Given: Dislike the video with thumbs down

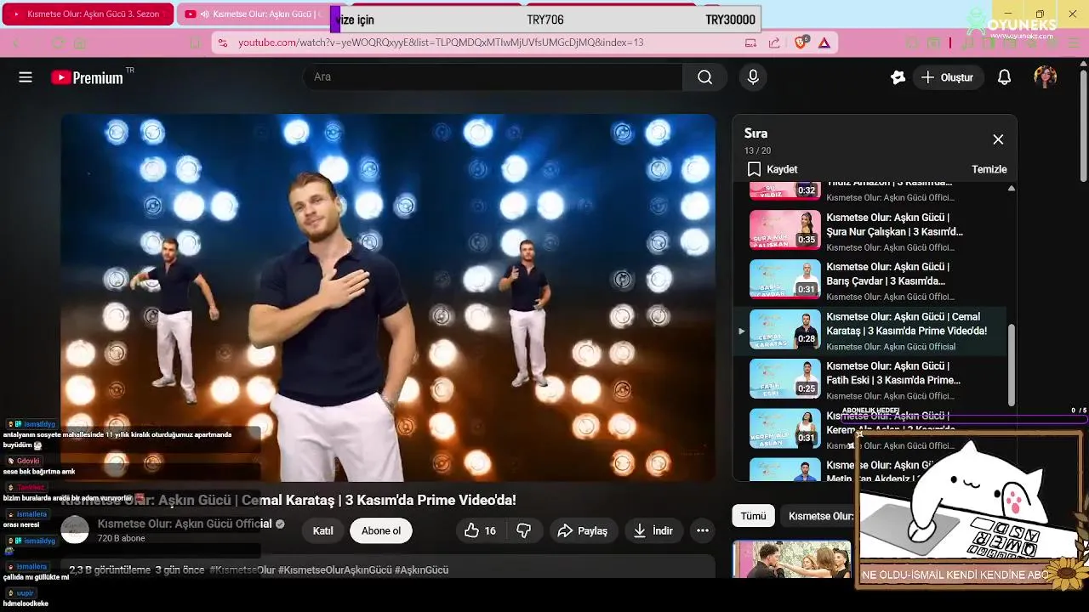Looking at the screenshot, I should tap(524, 530).
